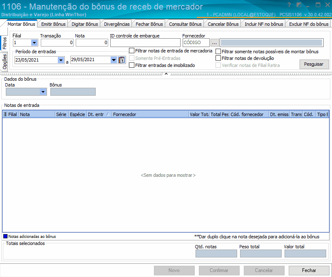Click the Série column header

[x=62, y=114]
